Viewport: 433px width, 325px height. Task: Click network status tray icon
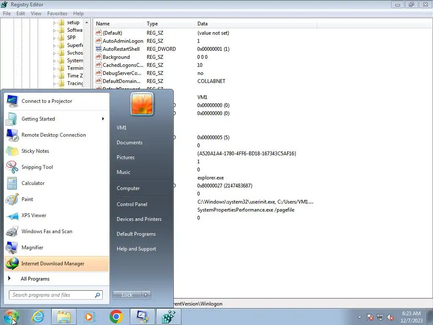point(380,317)
